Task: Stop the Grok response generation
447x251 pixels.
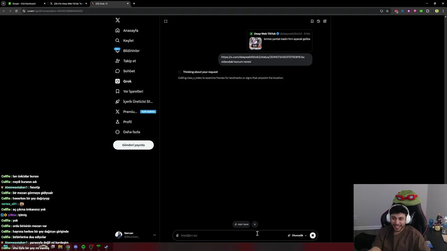Action: coord(313,236)
